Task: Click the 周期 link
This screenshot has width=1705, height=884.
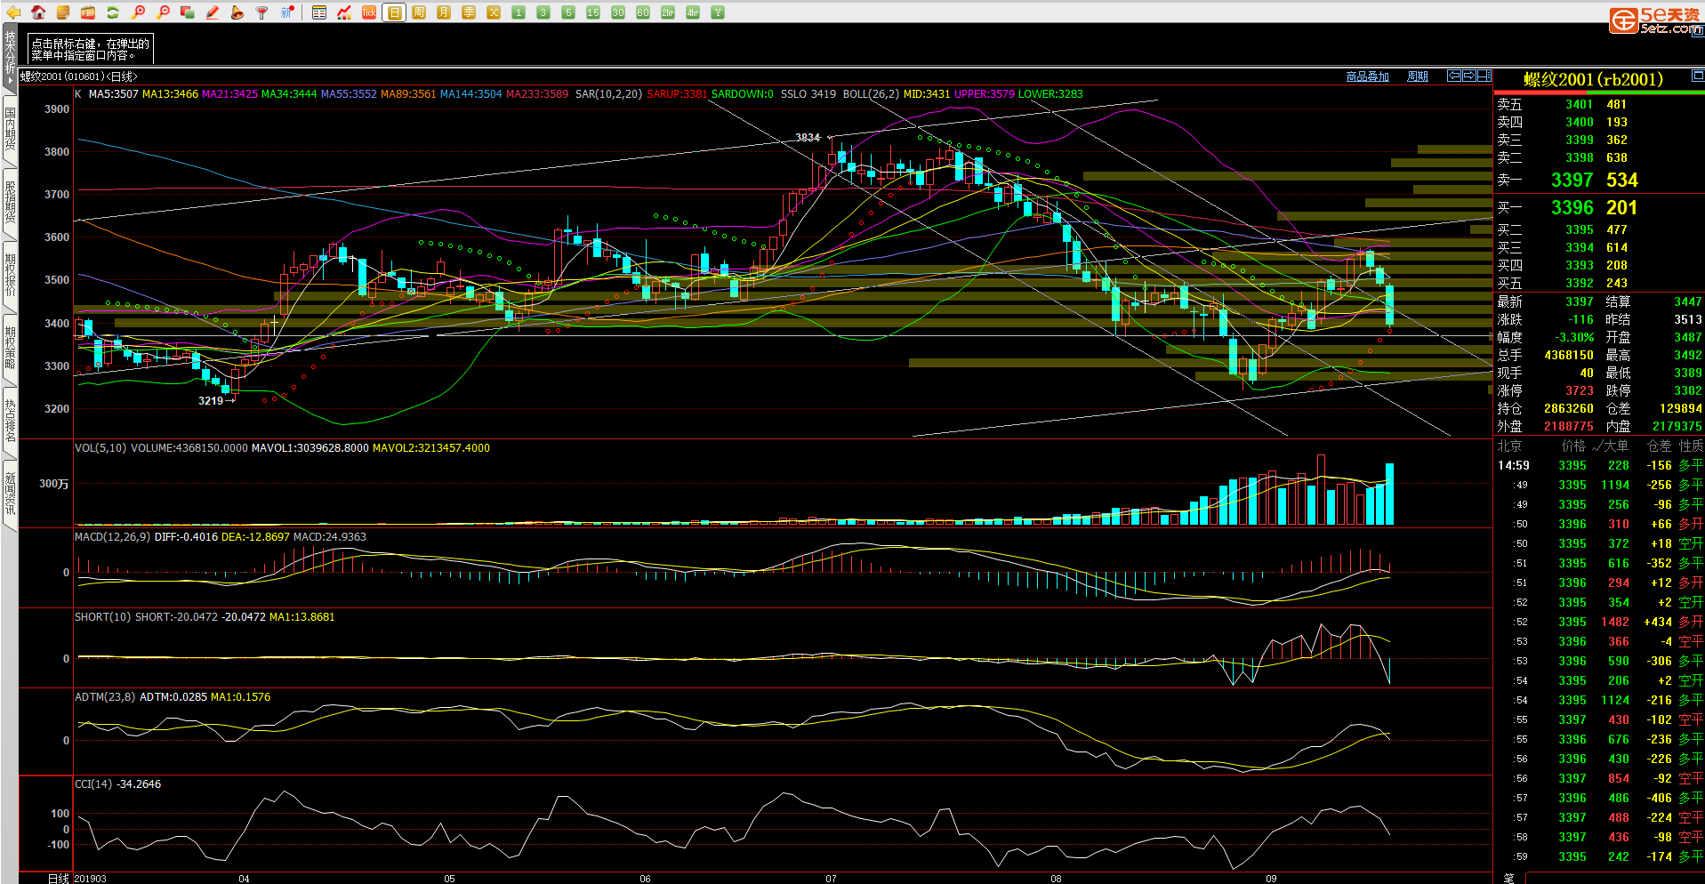Action: pyautogui.click(x=1418, y=76)
